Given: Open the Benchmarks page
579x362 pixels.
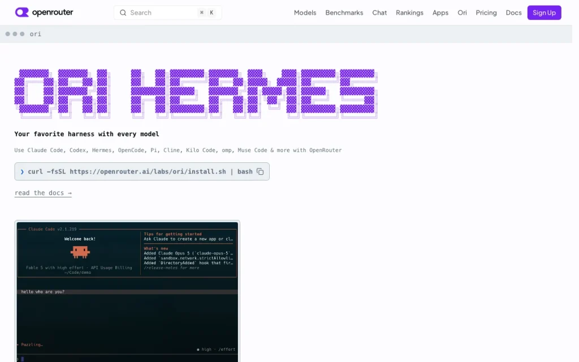Looking at the screenshot, I should (344, 12).
